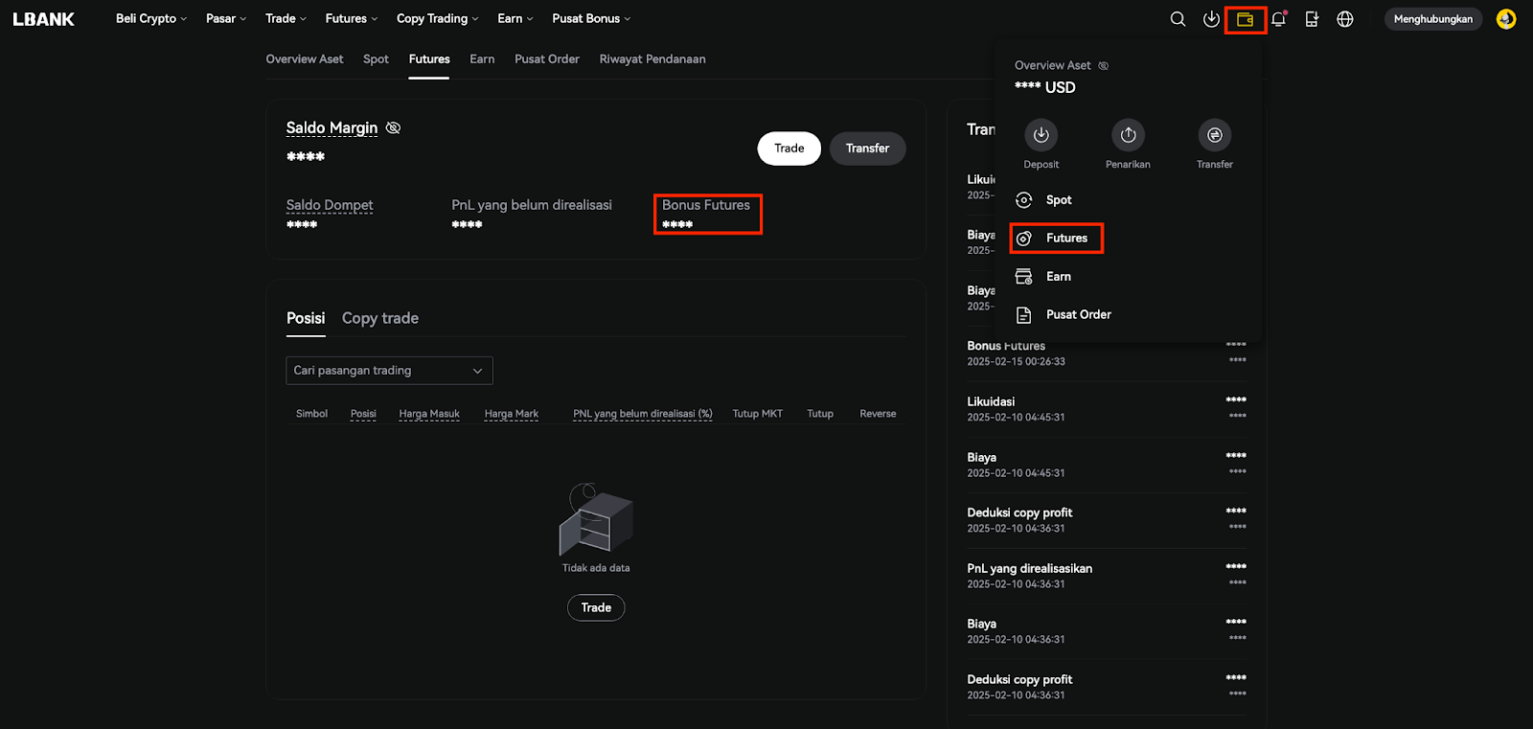1533x729 pixels.
Task: Click the Deposit icon in asset popup
Action: pos(1041,136)
